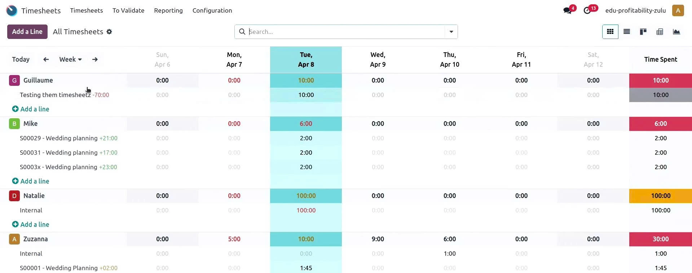Expand the Week period dropdown
Viewport: 692px width, 273px height.
point(70,59)
